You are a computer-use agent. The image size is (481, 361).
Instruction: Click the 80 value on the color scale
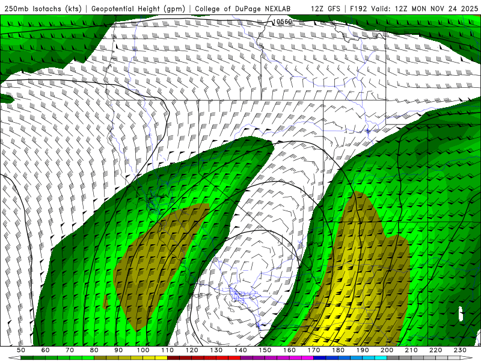point(94,350)
